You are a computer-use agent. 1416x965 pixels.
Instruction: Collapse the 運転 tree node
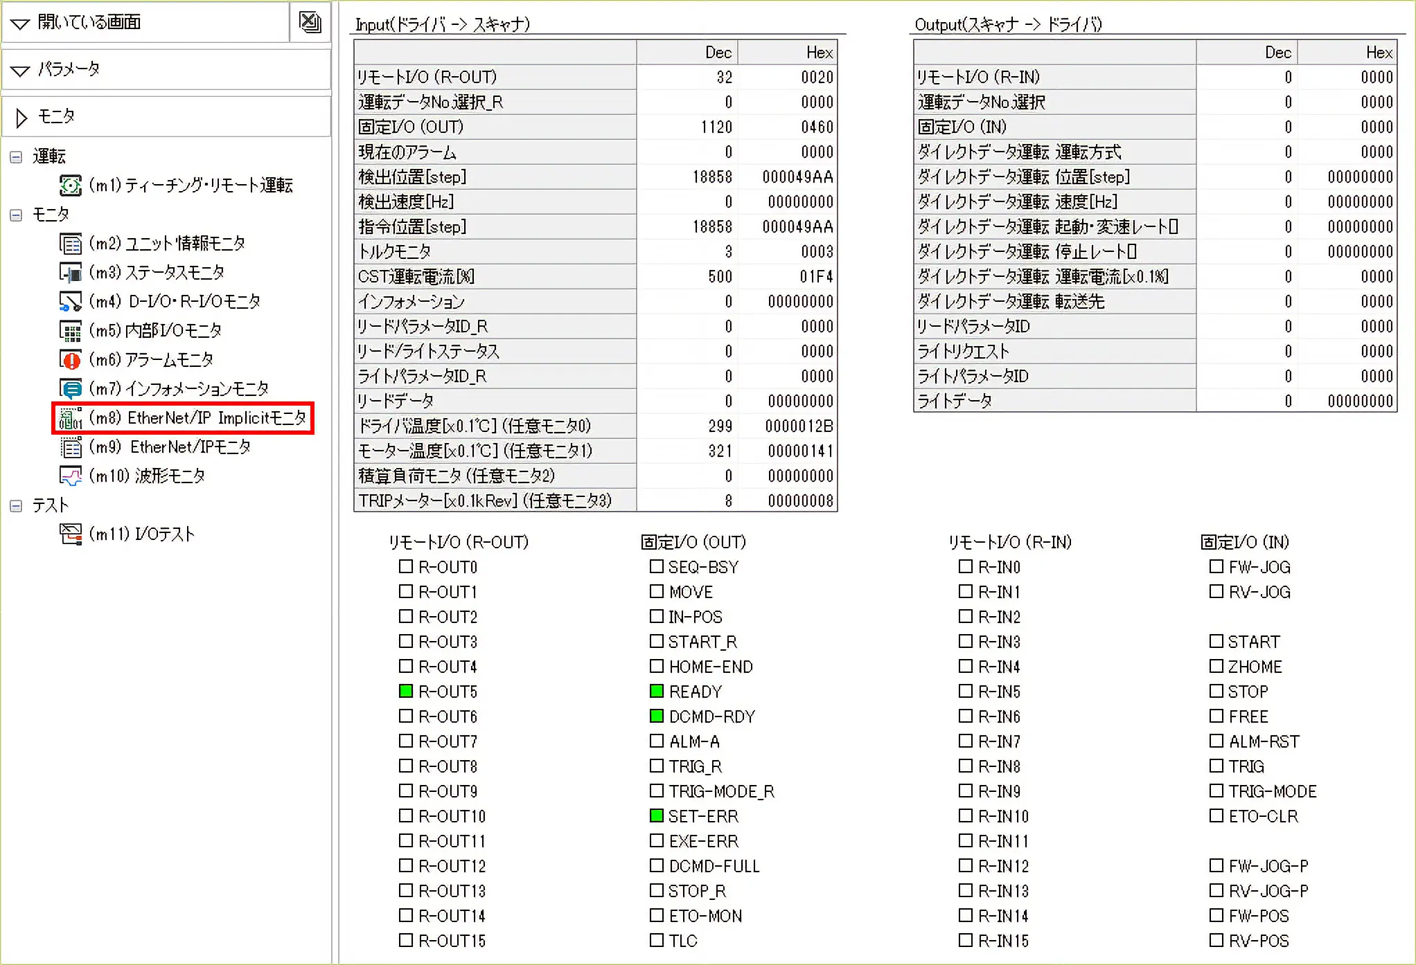pyautogui.click(x=16, y=157)
